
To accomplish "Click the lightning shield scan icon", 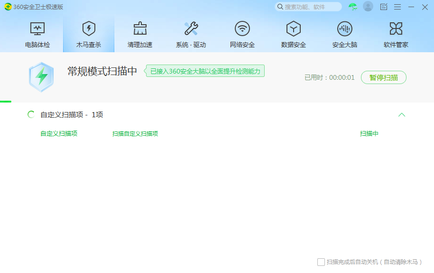I will [41, 77].
